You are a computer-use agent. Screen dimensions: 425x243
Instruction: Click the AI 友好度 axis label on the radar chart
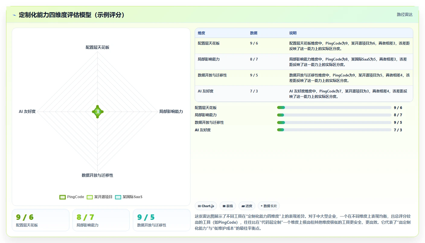point(27,111)
